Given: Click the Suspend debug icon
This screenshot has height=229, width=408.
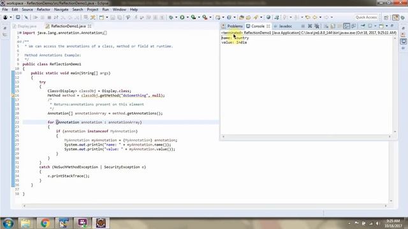Looking at the screenshot, I should [x=43, y=17].
